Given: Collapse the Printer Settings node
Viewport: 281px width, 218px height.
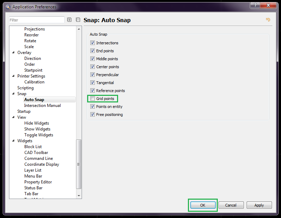Looking at the screenshot, I should (14, 76).
